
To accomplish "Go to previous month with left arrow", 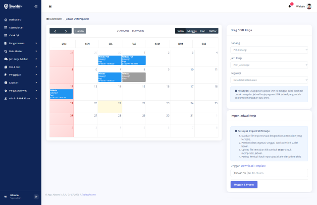I will 55,31.
